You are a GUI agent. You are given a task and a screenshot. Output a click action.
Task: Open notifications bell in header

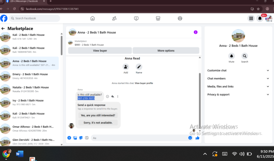coord(260,18)
